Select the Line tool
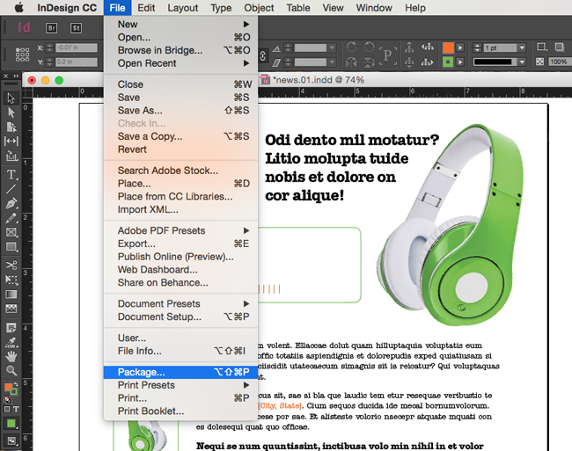Image resolution: width=572 pixels, height=451 pixels. 11,189
